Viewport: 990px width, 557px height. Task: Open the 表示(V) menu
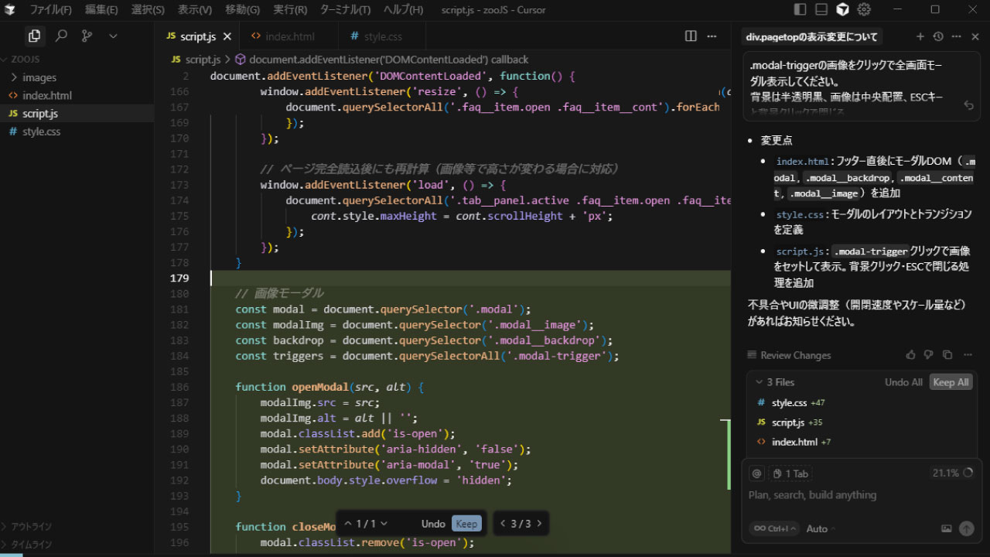pyautogui.click(x=195, y=10)
